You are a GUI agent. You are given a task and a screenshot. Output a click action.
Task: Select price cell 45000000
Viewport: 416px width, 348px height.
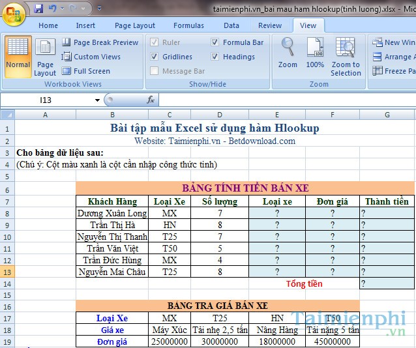point(333,341)
